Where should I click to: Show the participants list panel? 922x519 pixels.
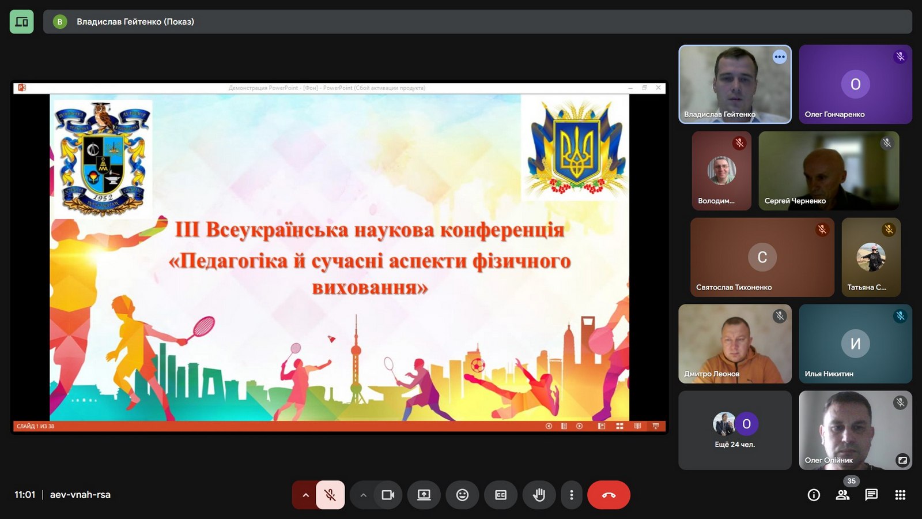[x=842, y=495]
